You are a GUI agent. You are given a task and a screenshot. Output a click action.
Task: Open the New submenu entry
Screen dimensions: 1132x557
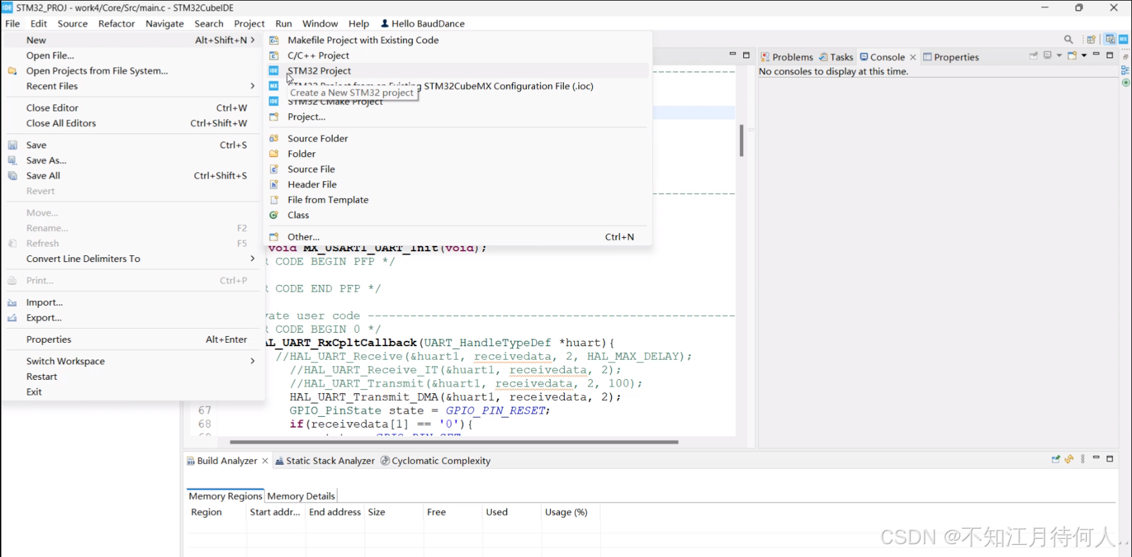(131, 40)
